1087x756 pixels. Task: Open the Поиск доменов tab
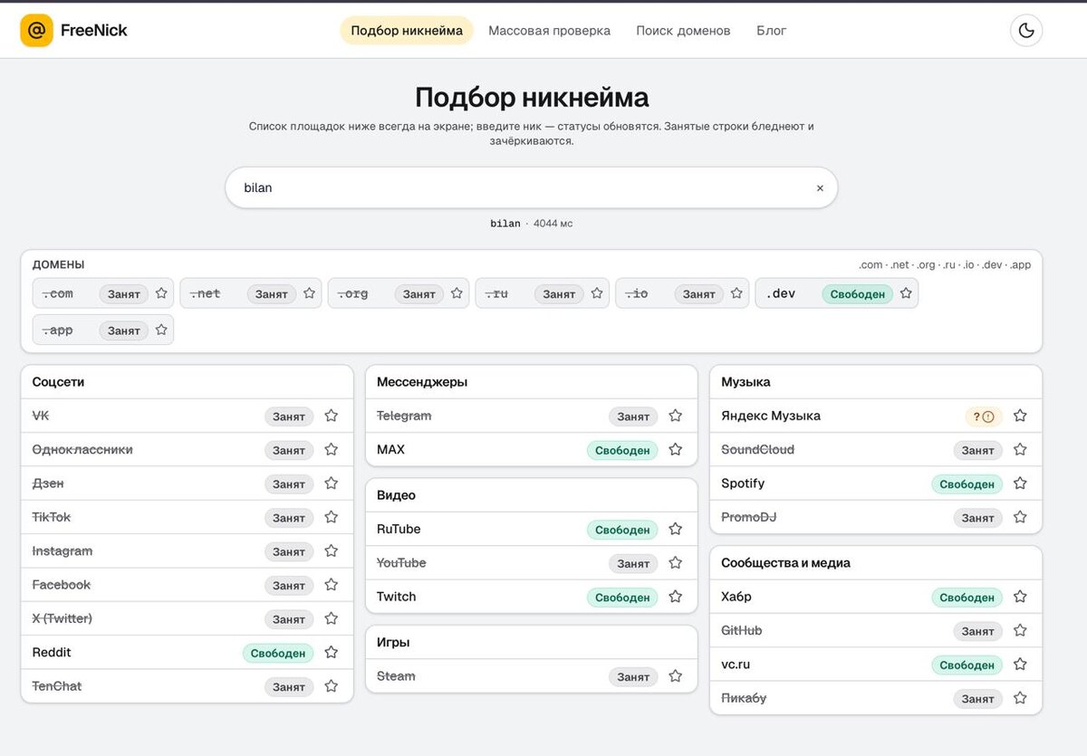683,30
